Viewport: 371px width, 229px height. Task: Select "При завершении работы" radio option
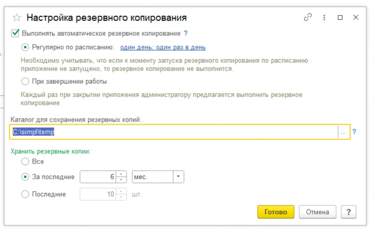pos(26,81)
